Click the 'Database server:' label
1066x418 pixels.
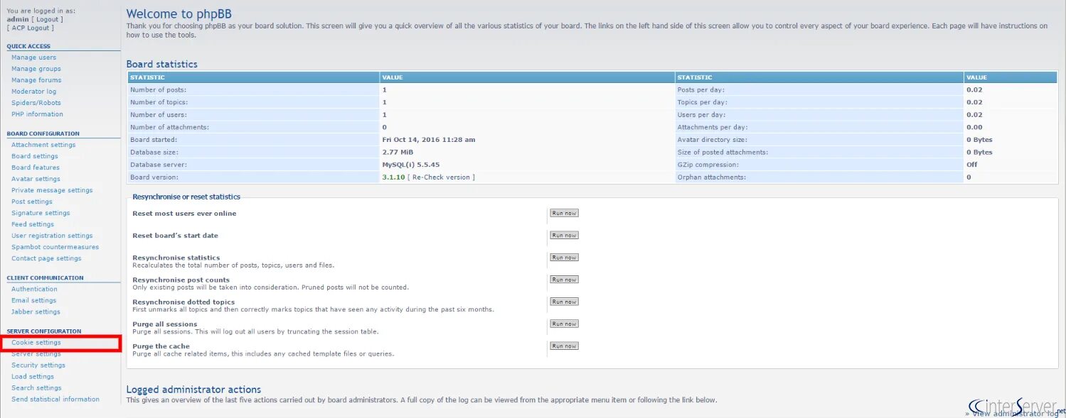point(159,165)
